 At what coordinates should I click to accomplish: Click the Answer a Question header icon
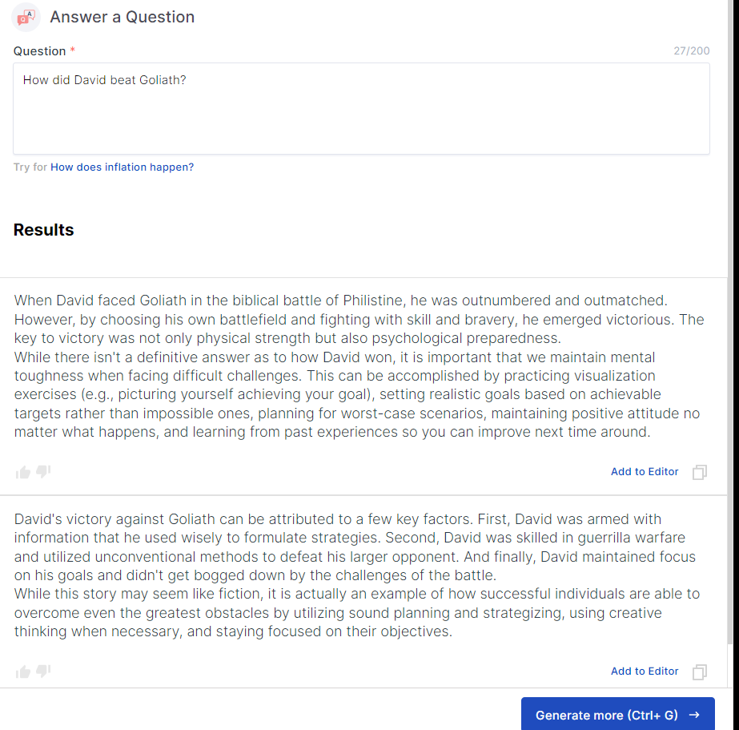pyautogui.click(x=27, y=17)
